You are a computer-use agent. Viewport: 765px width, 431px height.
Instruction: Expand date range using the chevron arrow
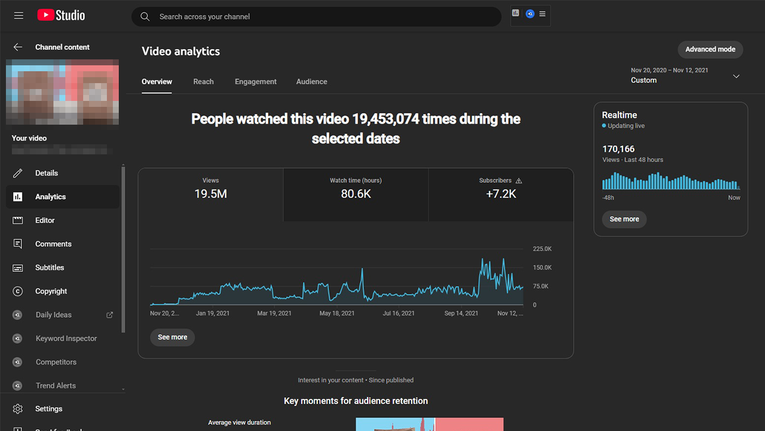click(736, 76)
